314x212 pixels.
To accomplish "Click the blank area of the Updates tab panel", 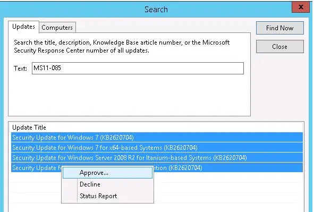I will click(129, 95).
